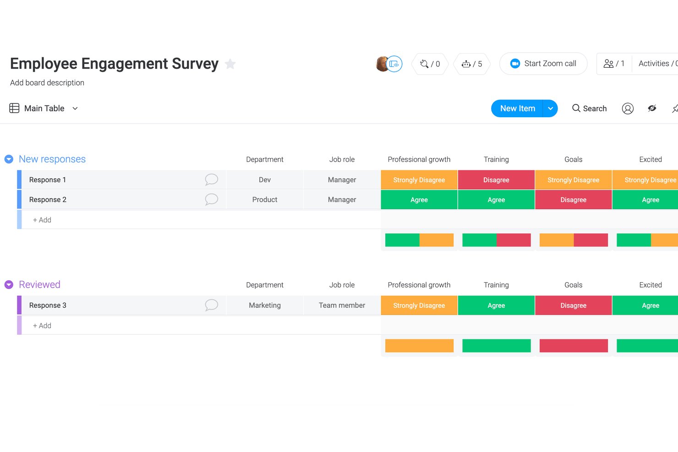Click Job role header in New responses
The width and height of the screenshot is (678, 452).
point(342,159)
